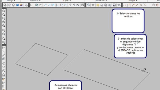Enable the Apparent Intersection snap icon
Viewport: 160px width, 90px height.
pos(145,5)
